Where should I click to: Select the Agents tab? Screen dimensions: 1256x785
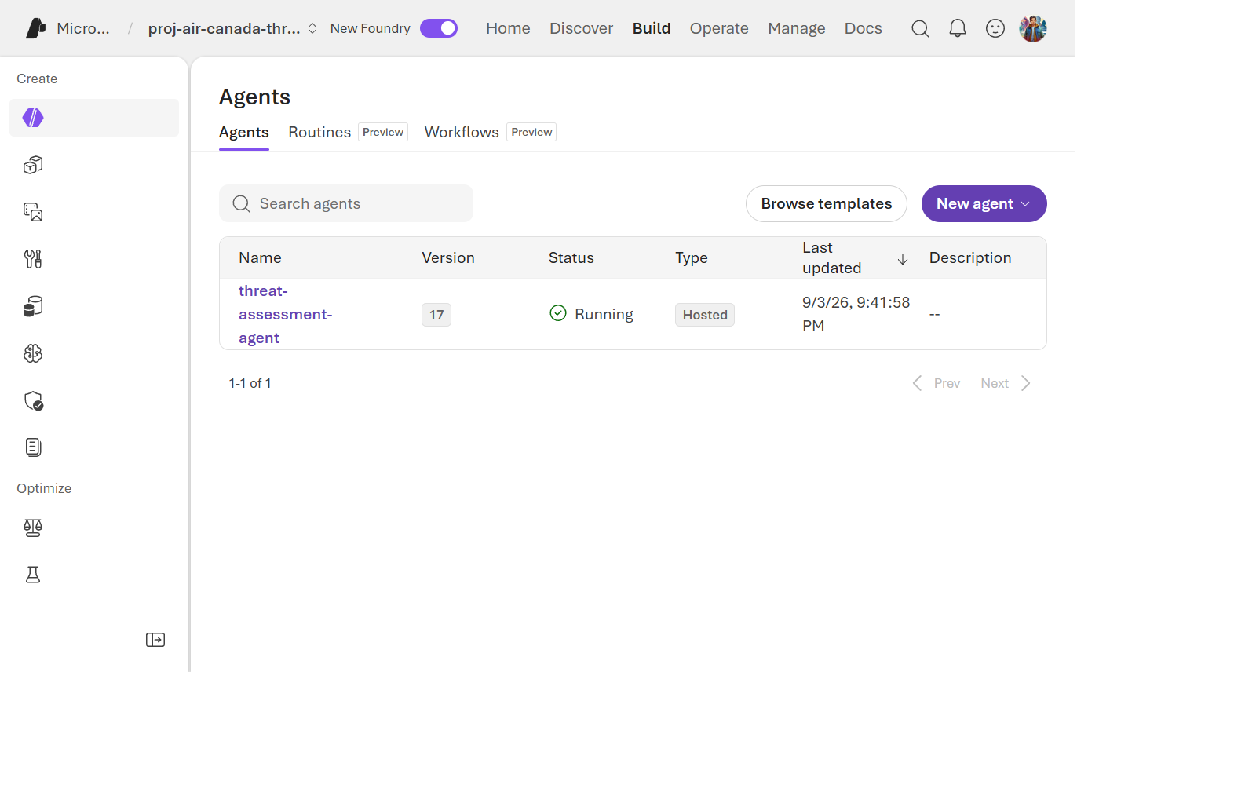click(244, 132)
